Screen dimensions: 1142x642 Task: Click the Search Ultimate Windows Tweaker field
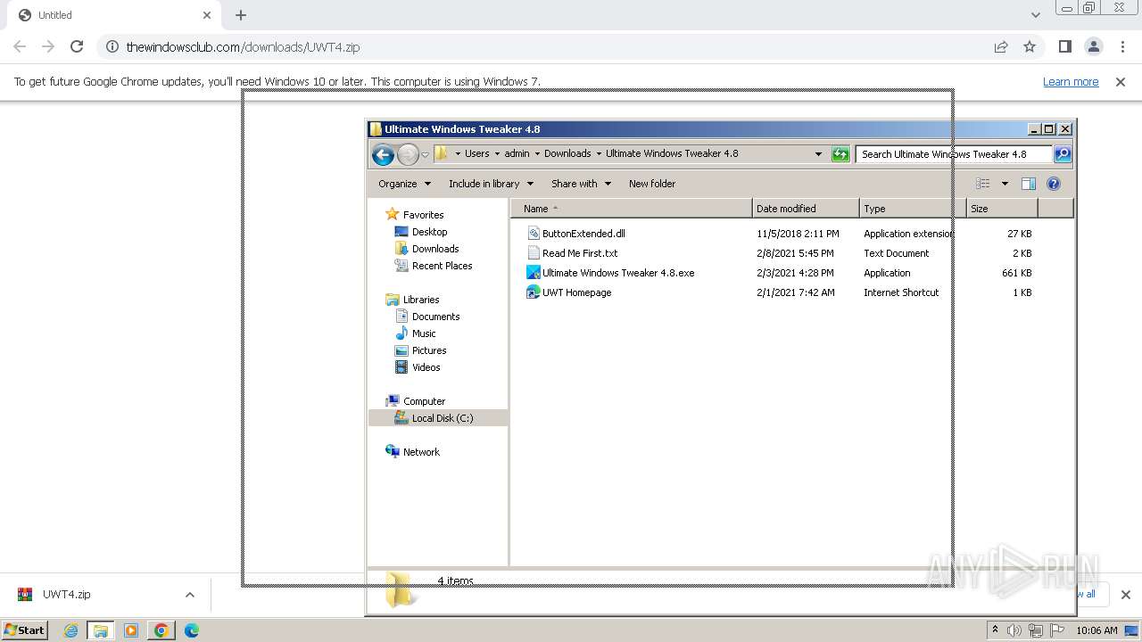pyautogui.click(x=953, y=154)
